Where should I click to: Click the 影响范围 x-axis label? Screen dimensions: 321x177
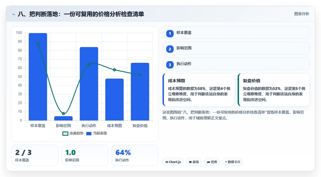[63, 126]
